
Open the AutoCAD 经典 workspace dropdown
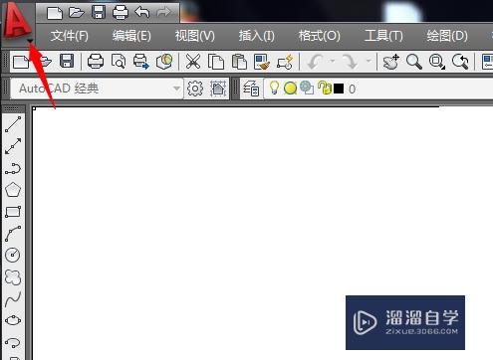click(x=97, y=89)
